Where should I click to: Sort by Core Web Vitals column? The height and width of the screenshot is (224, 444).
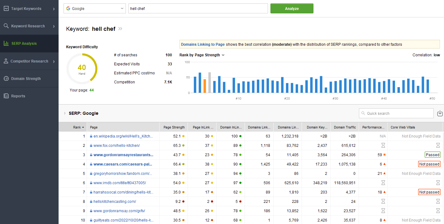point(415,127)
